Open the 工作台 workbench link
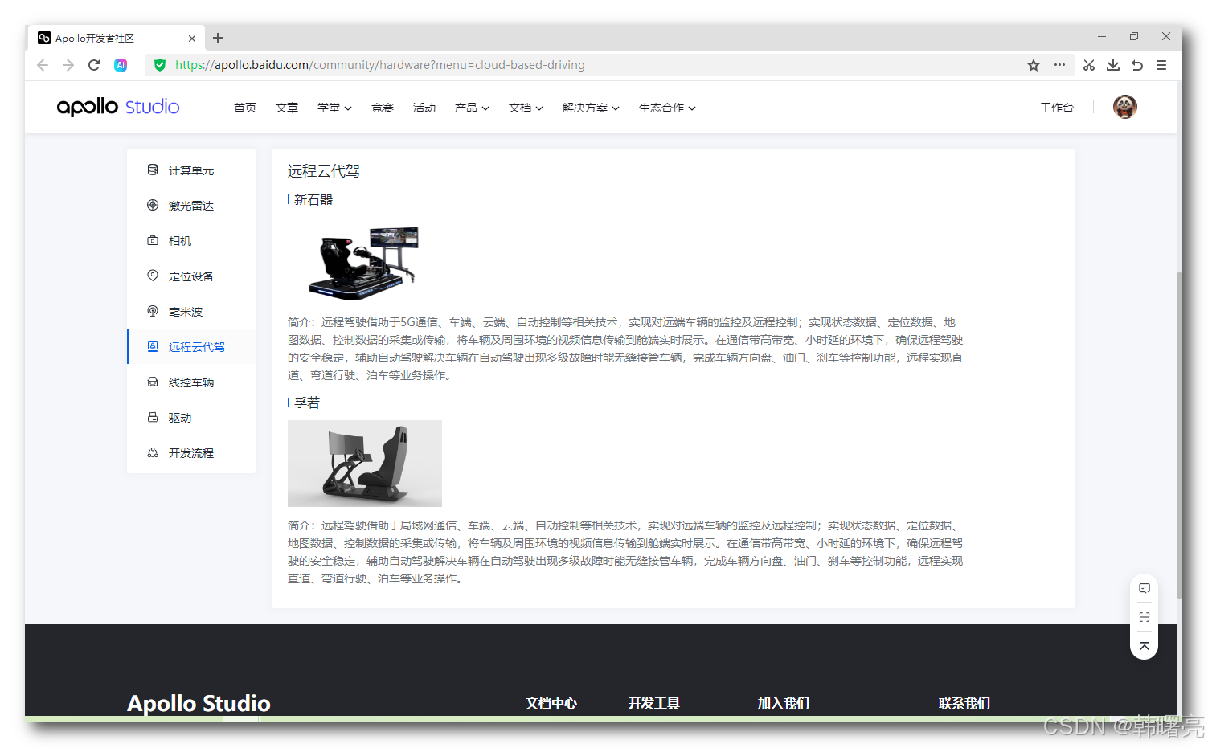The image size is (1208, 748). [x=1057, y=108]
